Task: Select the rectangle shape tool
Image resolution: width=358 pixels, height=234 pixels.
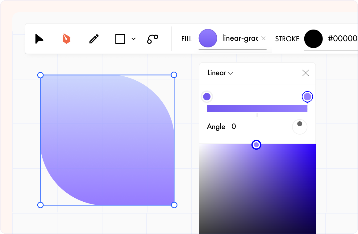Action: (x=120, y=39)
